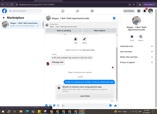Click volume icon in system tray

pos(133,112)
